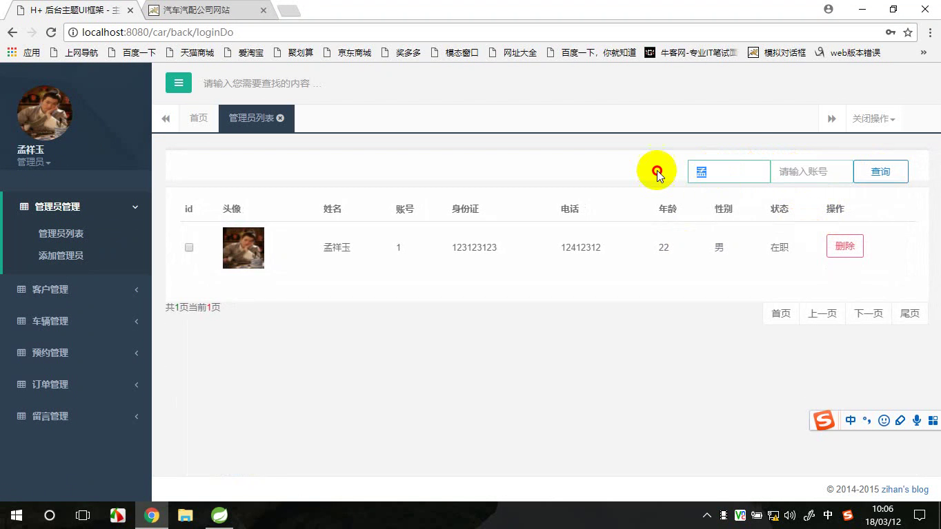
Task: Show more bookmarks with the » chevron
Action: tap(924, 52)
